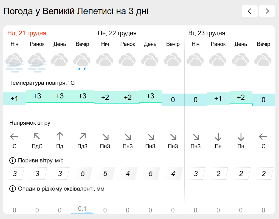Click Sunday evening rain cloud icon

click(82, 62)
